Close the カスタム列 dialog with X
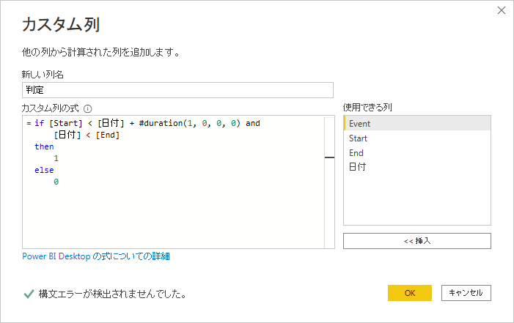Viewport: 514px width, 323px height. 502,10
